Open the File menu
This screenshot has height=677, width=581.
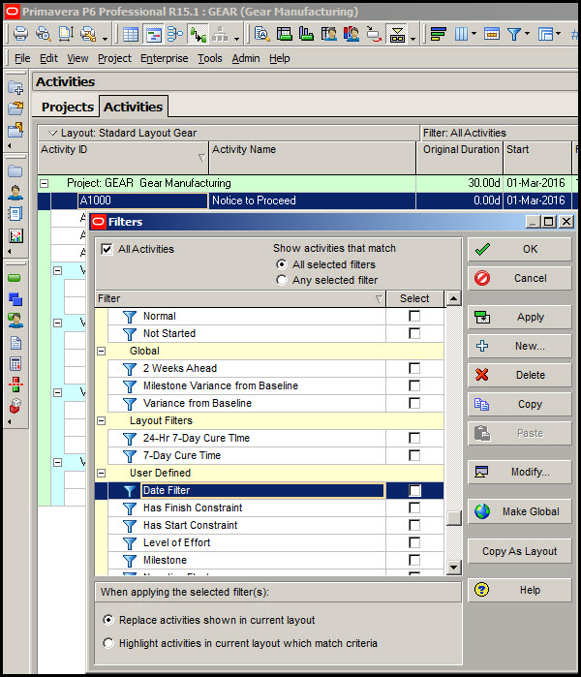pyautogui.click(x=22, y=58)
